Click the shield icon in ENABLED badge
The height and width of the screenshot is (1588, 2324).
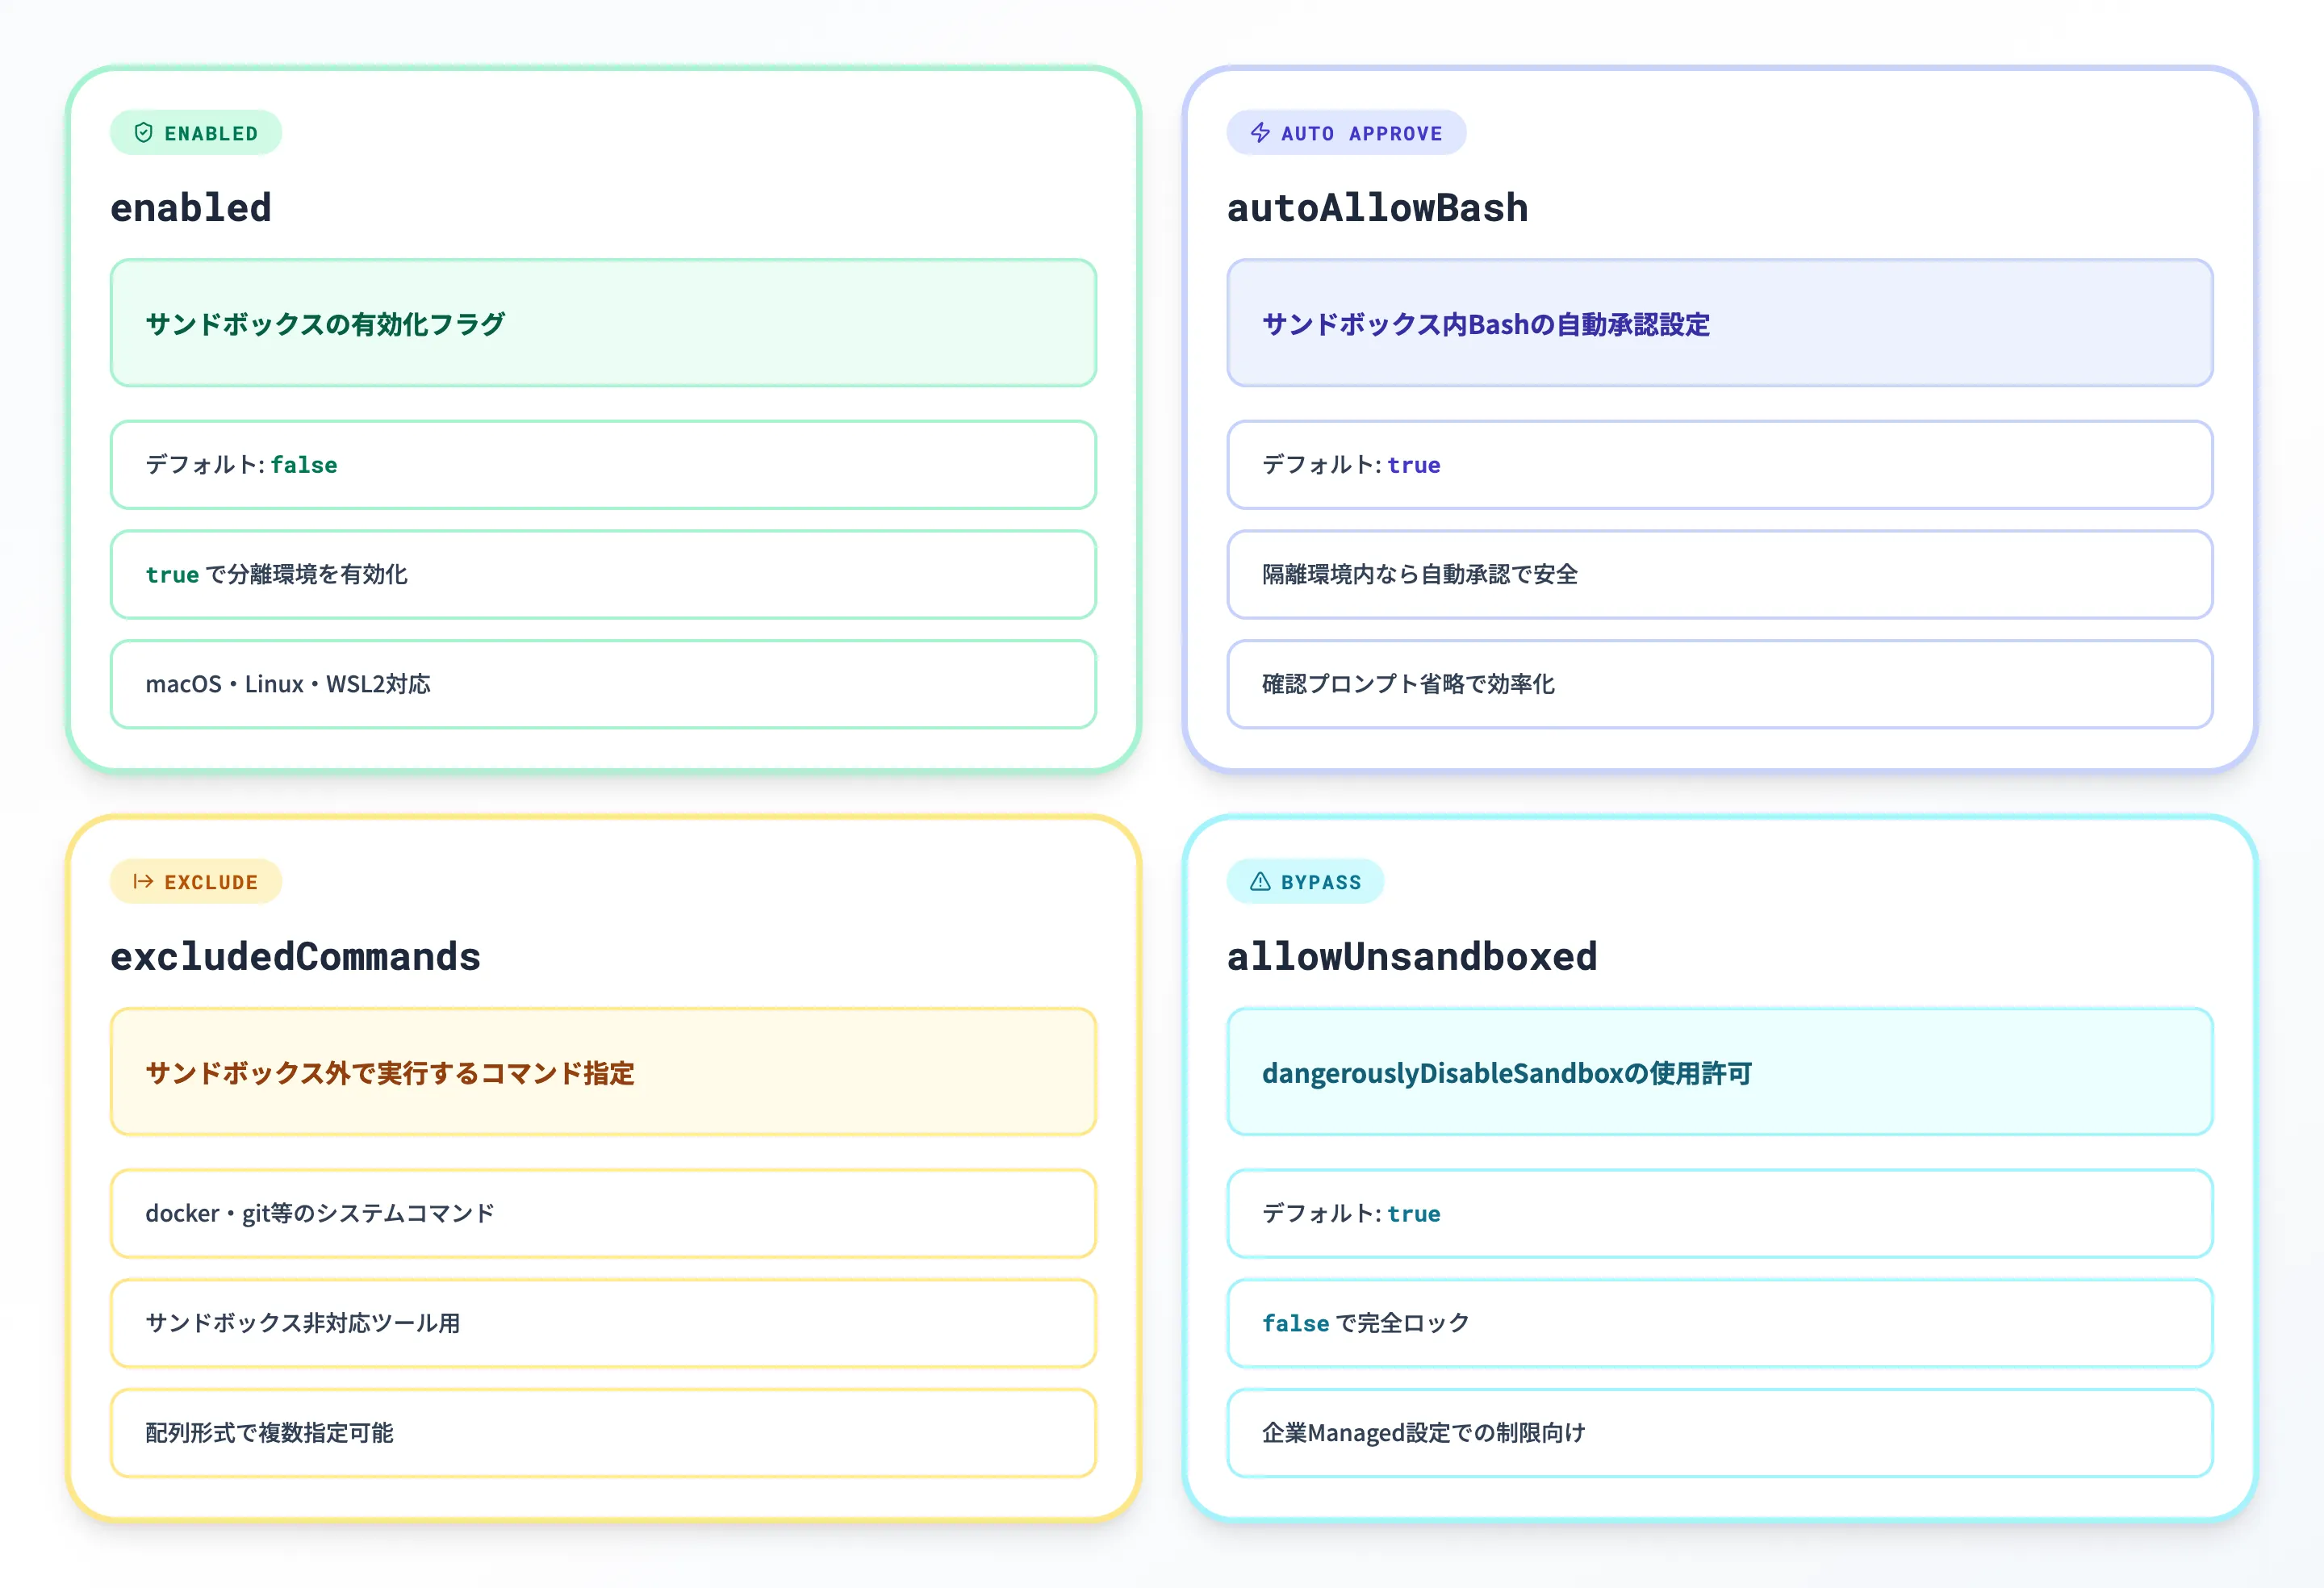(x=144, y=133)
